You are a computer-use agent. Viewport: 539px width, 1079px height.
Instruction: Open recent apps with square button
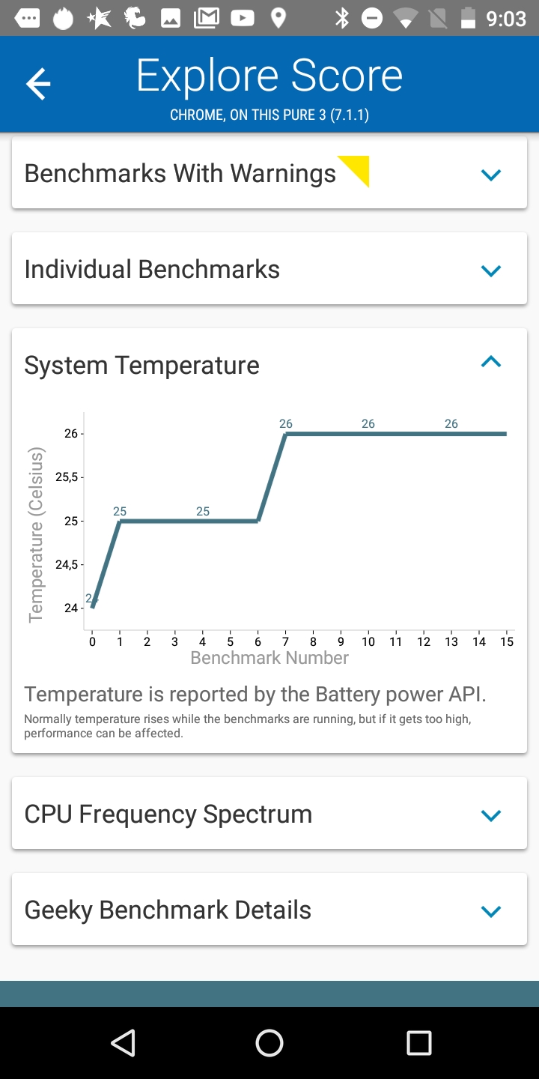[x=418, y=1042]
